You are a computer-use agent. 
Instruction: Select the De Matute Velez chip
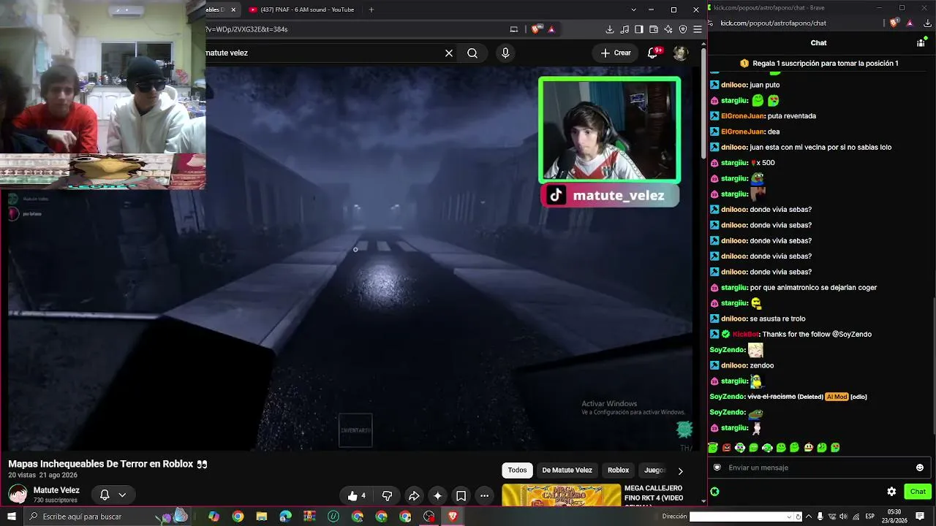point(567,470)
